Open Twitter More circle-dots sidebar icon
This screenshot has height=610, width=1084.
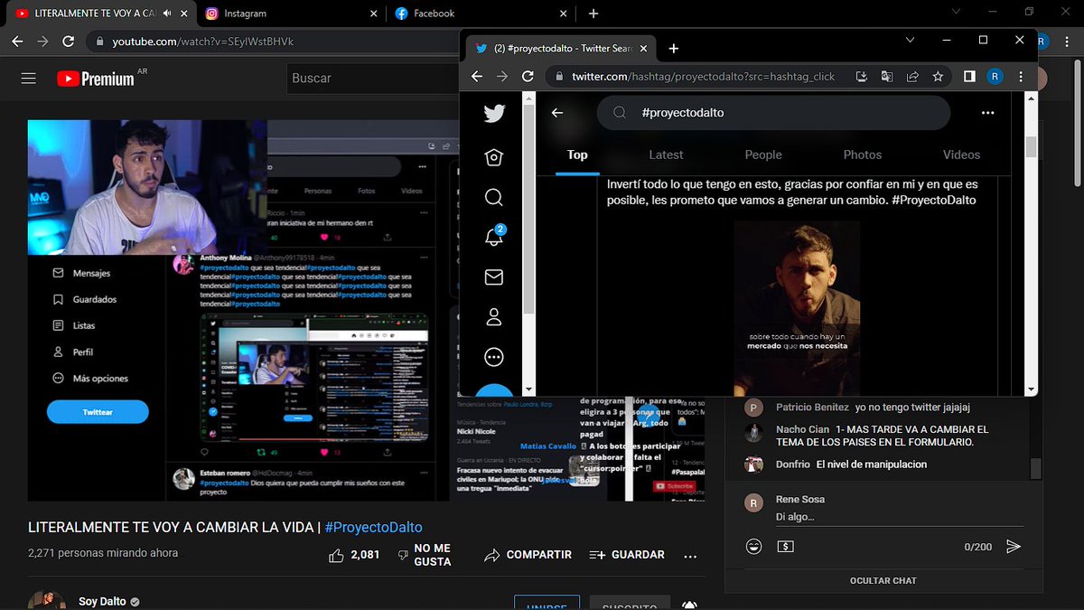(494, 357)
